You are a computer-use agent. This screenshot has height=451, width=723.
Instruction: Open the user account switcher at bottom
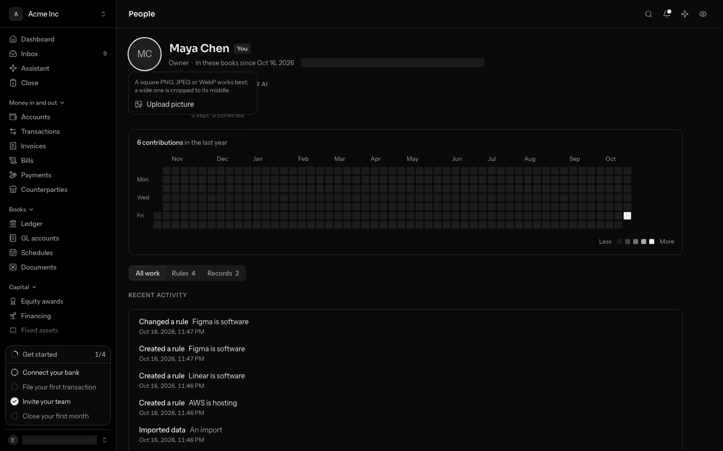point(58,440)
